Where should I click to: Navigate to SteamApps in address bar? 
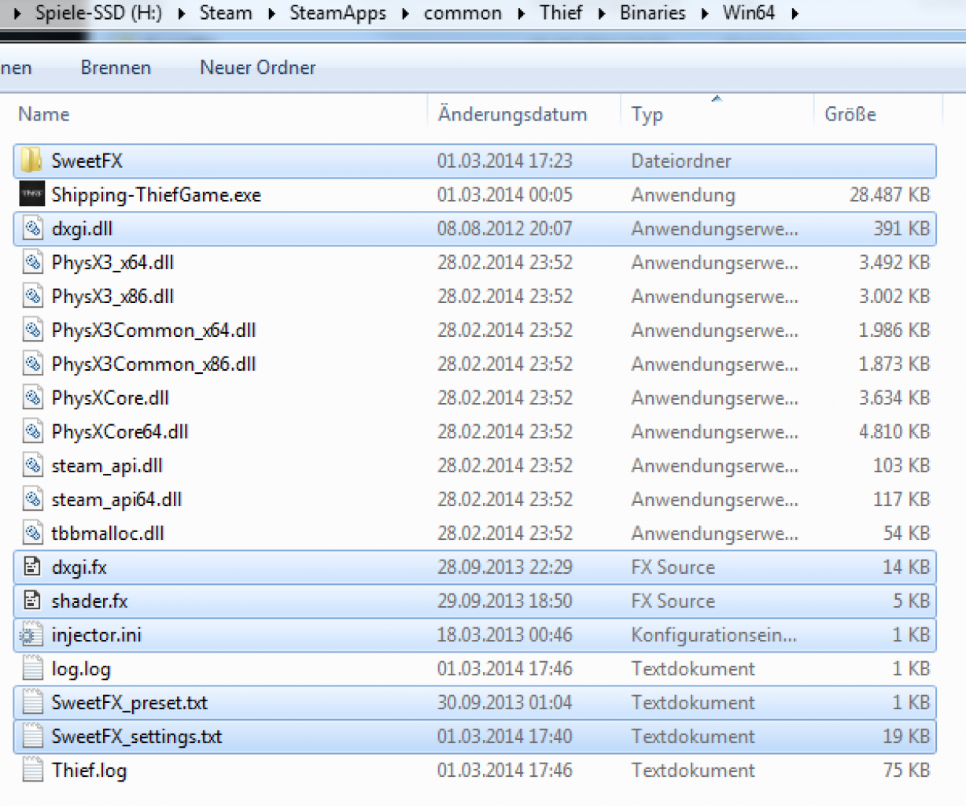coord(338,13)
